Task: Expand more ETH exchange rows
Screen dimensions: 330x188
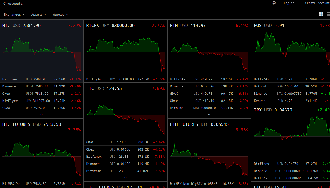Action: pos(209,115)
